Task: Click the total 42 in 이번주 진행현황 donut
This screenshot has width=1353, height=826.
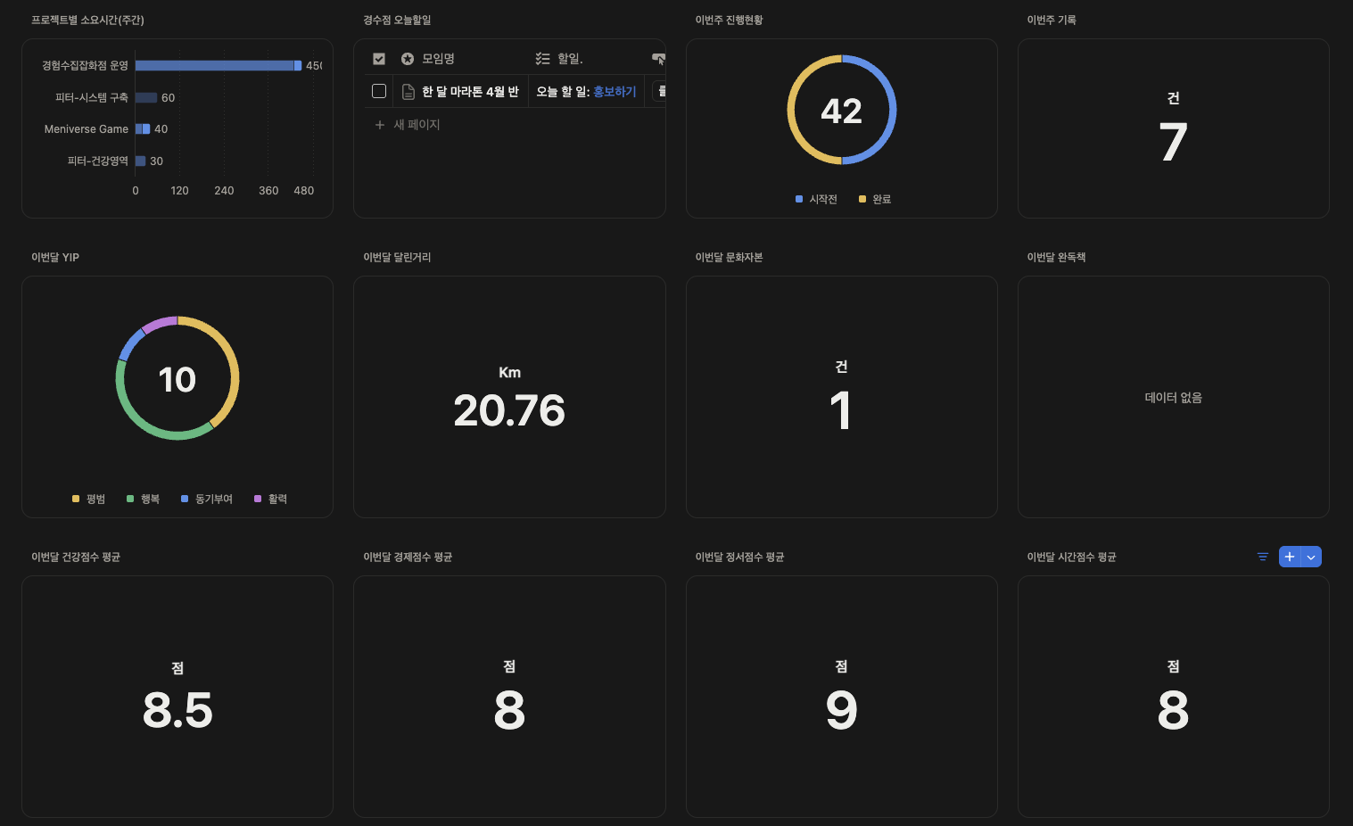Action: point(842,112)
